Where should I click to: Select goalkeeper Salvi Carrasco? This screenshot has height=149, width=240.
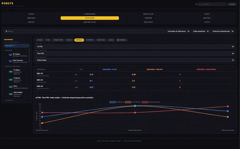(x=18, y=61)
